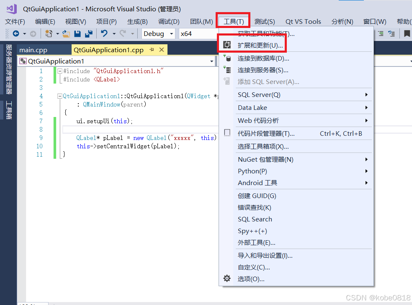
Task: Open the 项目(P) menu
Action: (106, 21)
